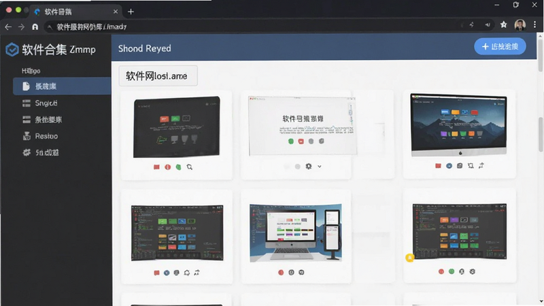Viewport: 544px width, 306px height.
Task: Click magnifier icon under dark tablet card
Action: coord(190,167)
